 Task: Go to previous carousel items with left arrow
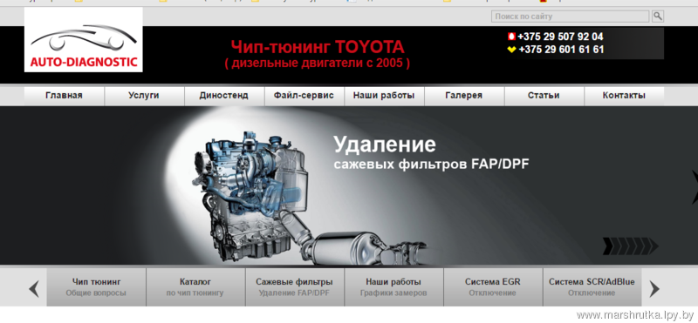coord(34,289)
